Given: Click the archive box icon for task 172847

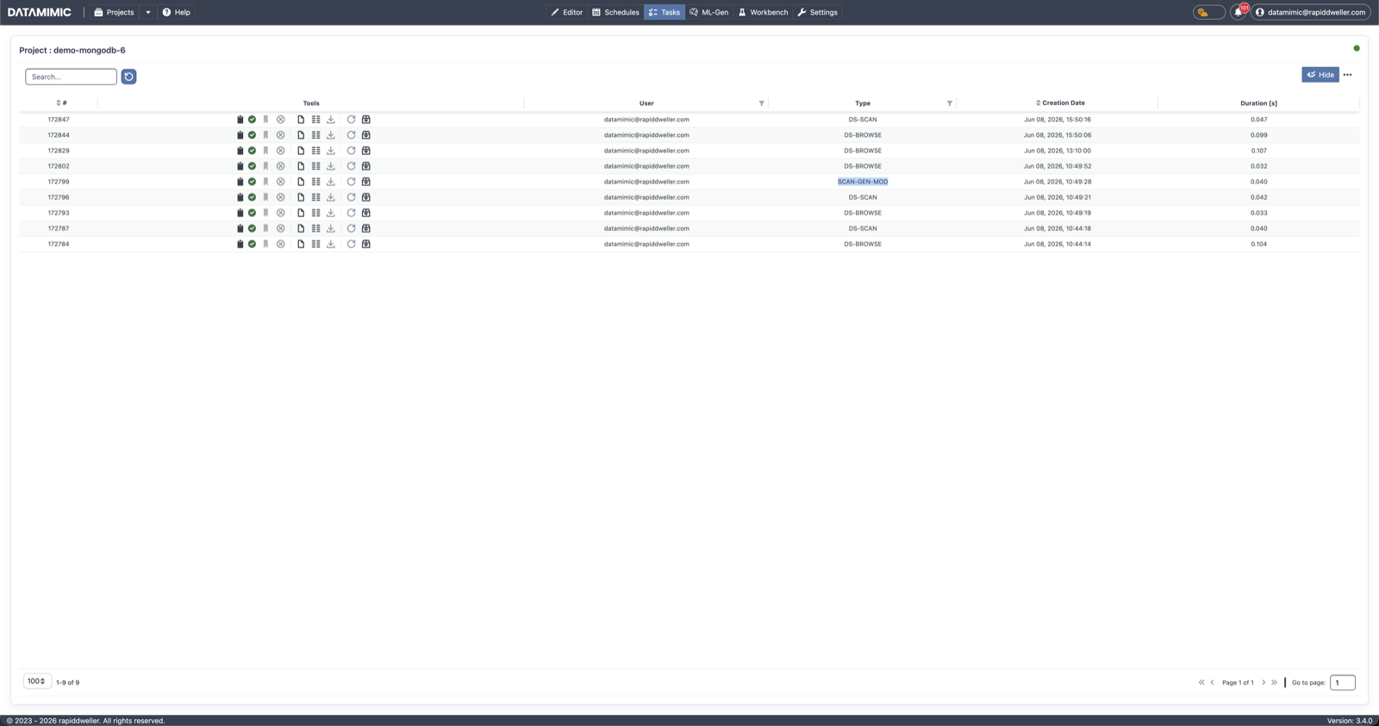Looking at the screenshot, I should (x=366, y=120).
